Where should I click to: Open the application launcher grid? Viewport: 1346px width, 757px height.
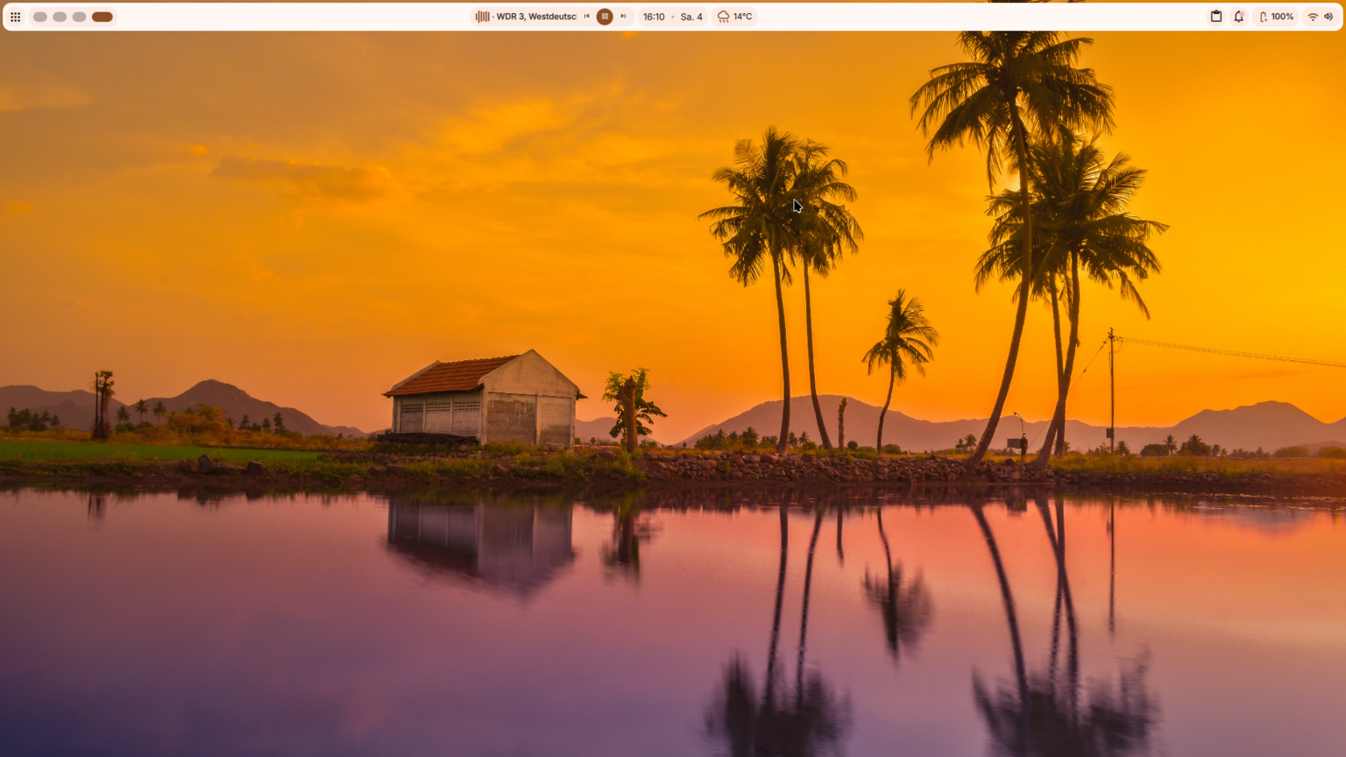tap(16, 17)
